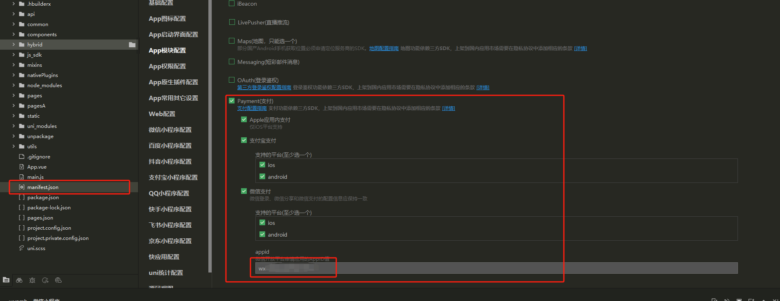Expand the js_sdk folder arrow
The height and width of the screenshot is (301, 780).
coord(13,55)
